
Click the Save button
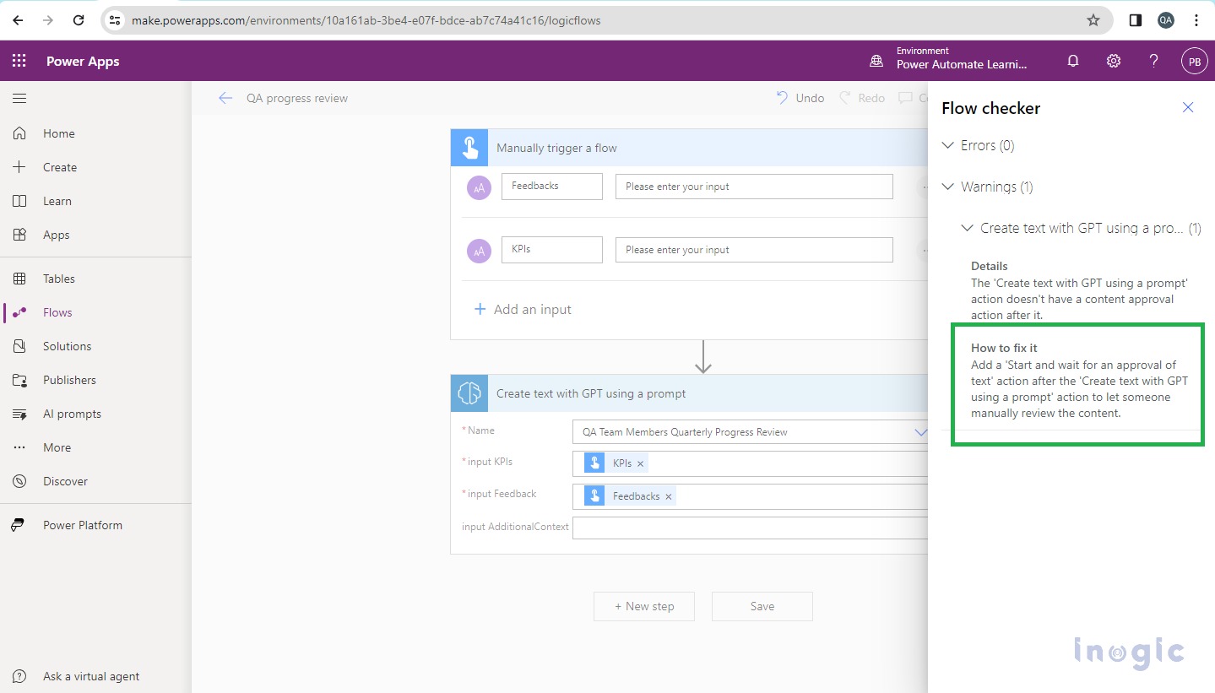click(x=762, y=606)
